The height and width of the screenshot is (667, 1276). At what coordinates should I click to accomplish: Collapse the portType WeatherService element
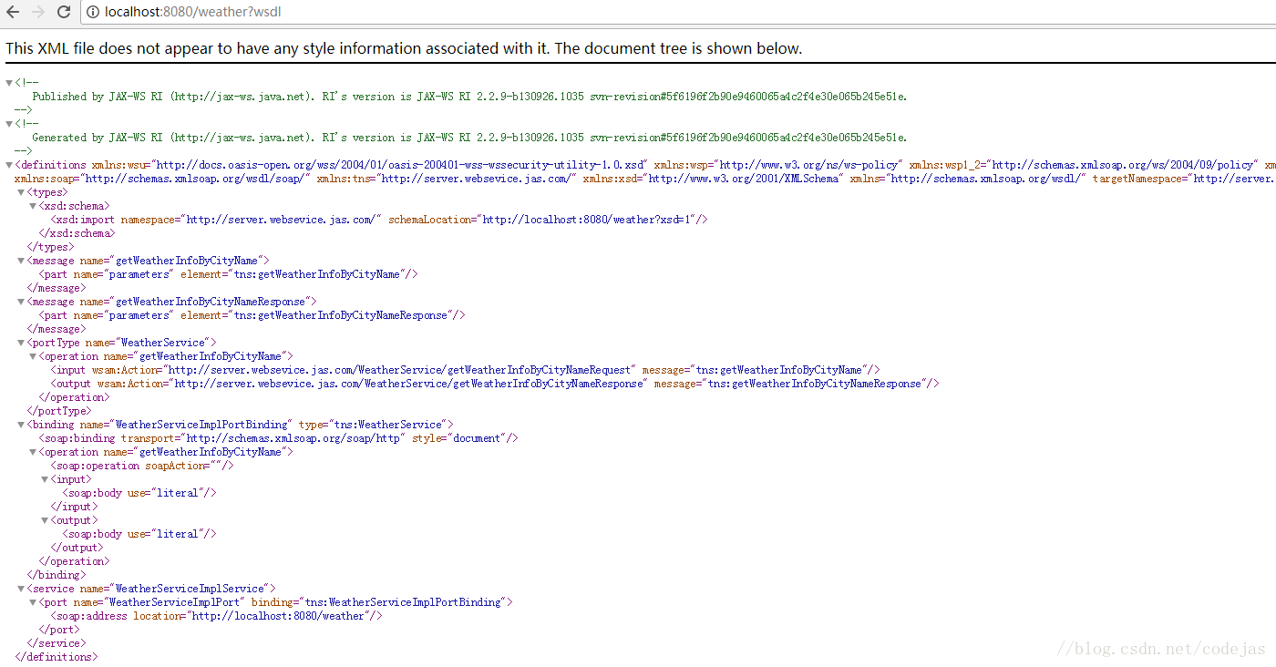pyautogui.click(x=20, y=343)
